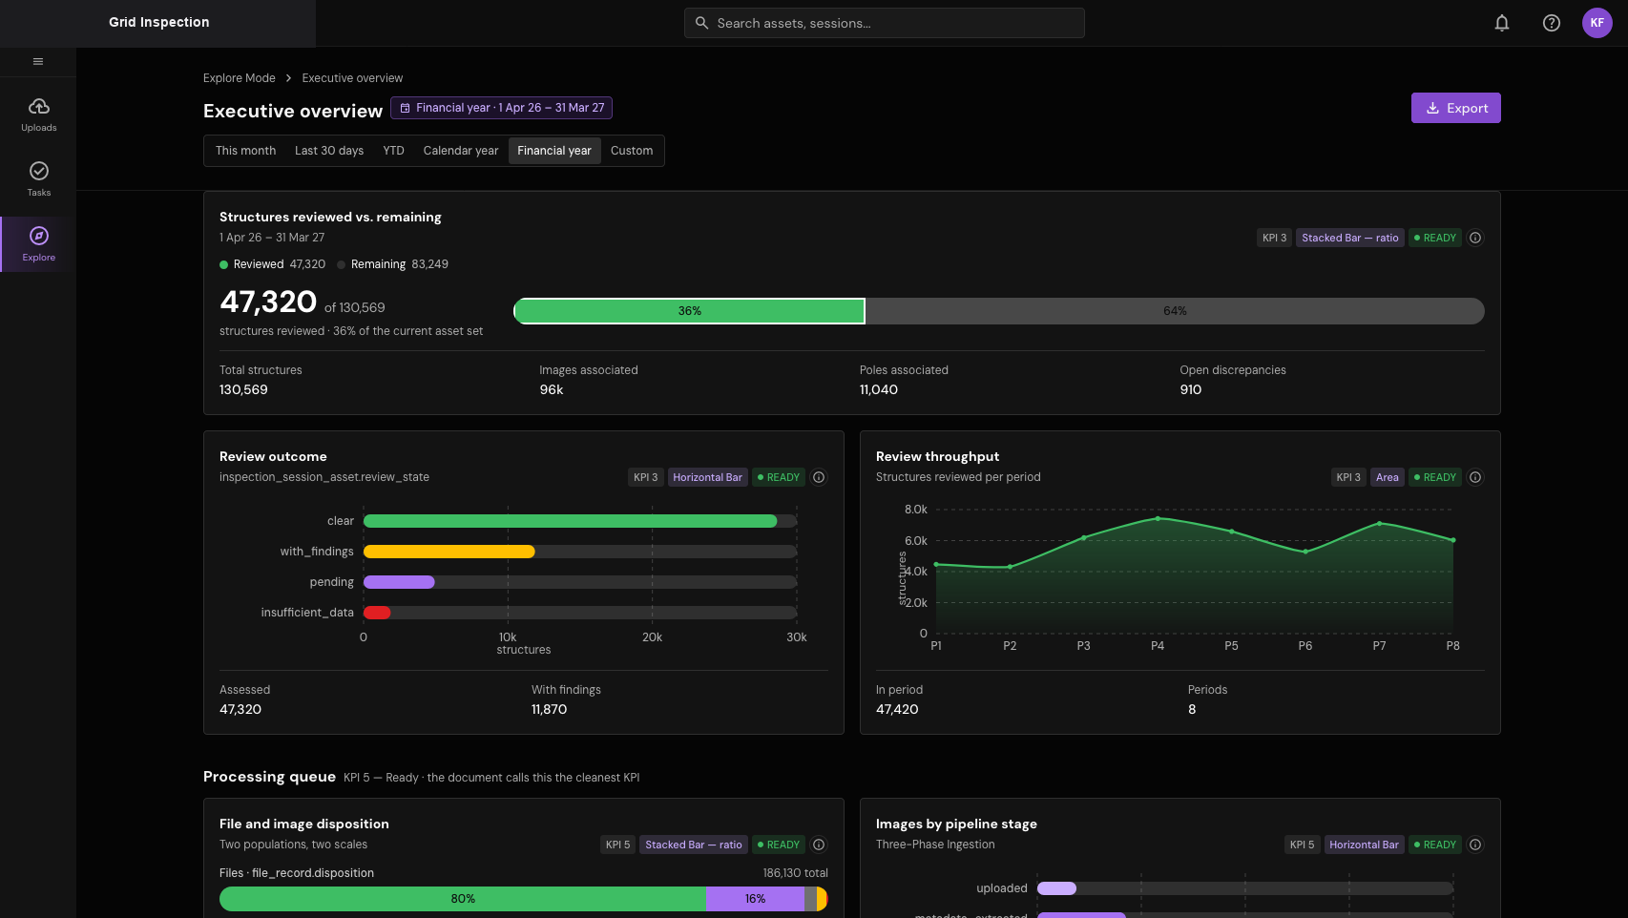This screenshot has height=918, width=1628.
Task: Focus the Search assets, sessions field
Action: pos(885,23)
